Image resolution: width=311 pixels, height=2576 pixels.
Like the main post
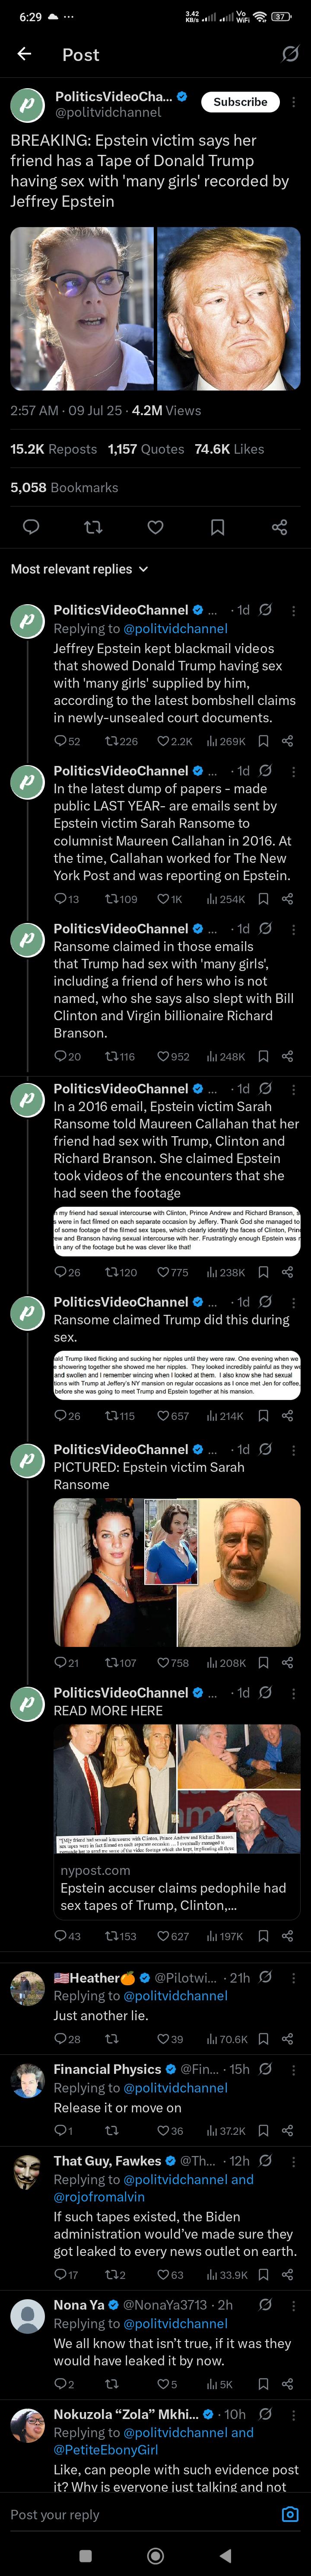pos(155,527)
